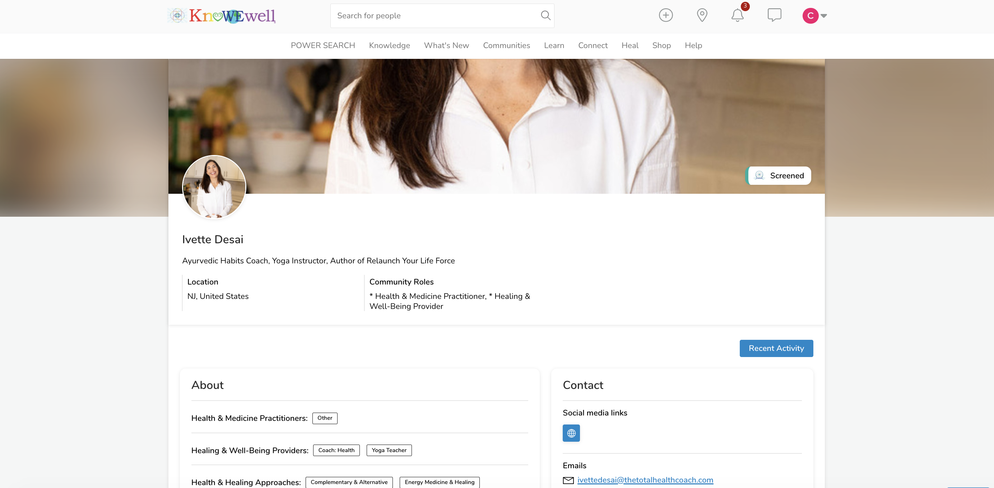Open the What's New menu
994x488 pixels.
(x=446, y=46)
